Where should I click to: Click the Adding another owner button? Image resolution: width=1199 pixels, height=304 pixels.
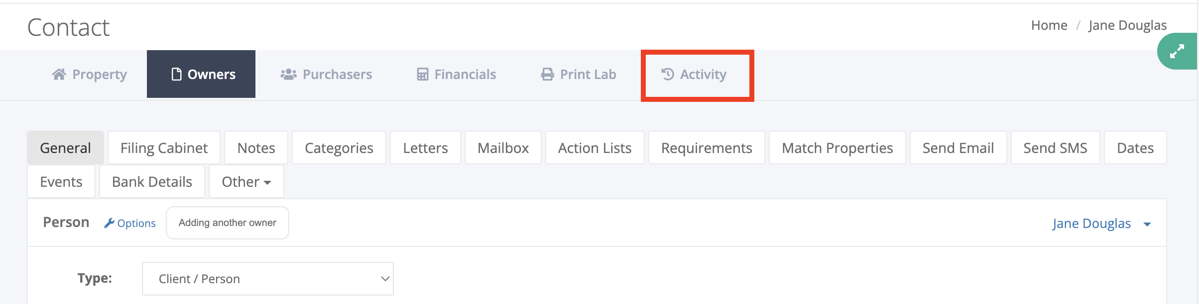point(228,223)
